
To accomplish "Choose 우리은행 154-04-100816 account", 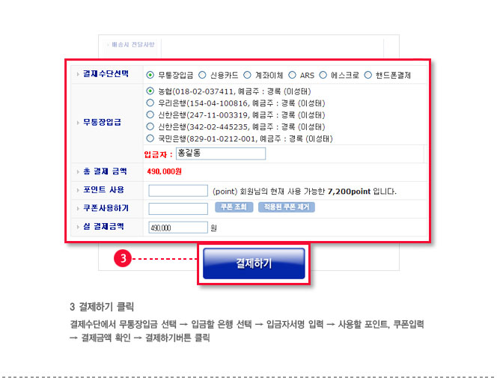I will pyautogui.click(x=150, y=103).
